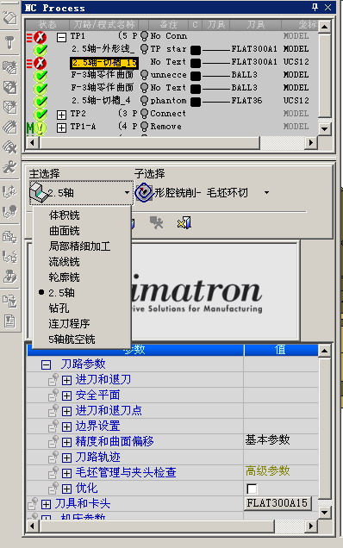Image resolution: width=343 pixels, height=548 pixels.
Task: Expand the 精度和曲面偏移 parameters
Action: [x=66, y=442]
